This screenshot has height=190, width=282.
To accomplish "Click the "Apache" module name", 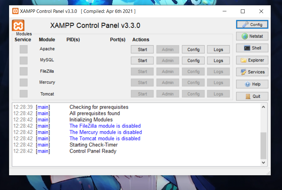I will coord(47,49).
